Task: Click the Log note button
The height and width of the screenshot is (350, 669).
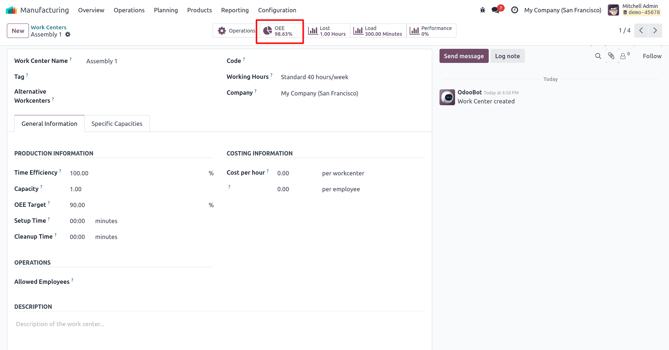Action: 508,56
